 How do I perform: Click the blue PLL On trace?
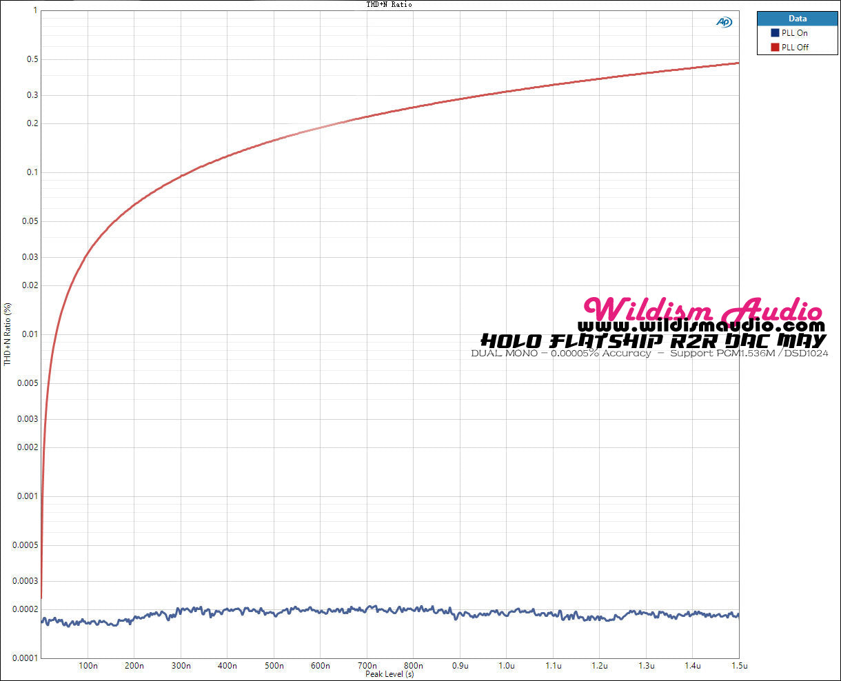[414, 610]
